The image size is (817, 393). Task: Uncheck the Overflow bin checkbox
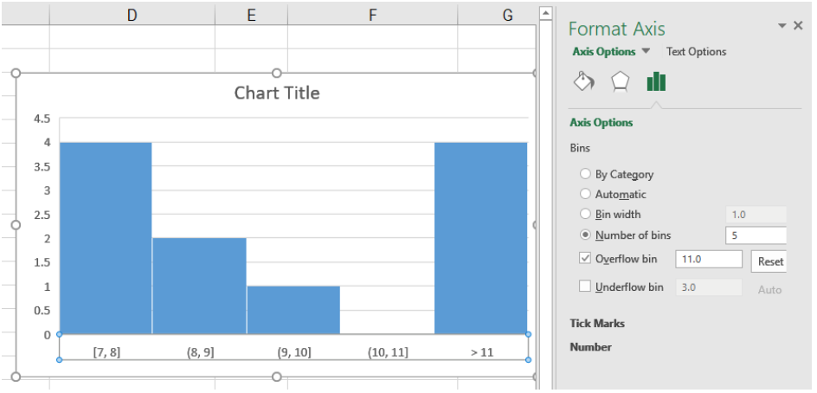(585, 258)
